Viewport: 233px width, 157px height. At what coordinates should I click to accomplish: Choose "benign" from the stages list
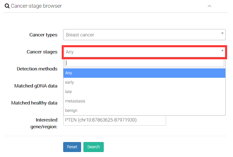point(144,111)
